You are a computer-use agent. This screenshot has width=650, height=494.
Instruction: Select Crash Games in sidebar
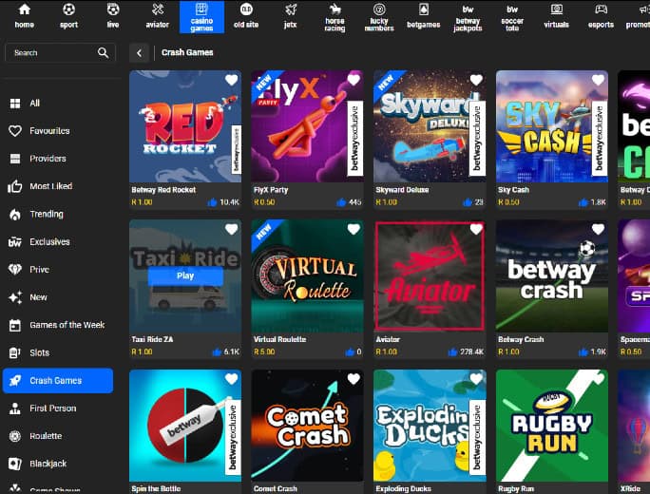[x=58, y=380]
